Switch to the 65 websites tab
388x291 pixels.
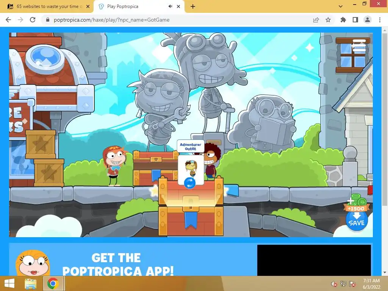[x=49, y=6]
